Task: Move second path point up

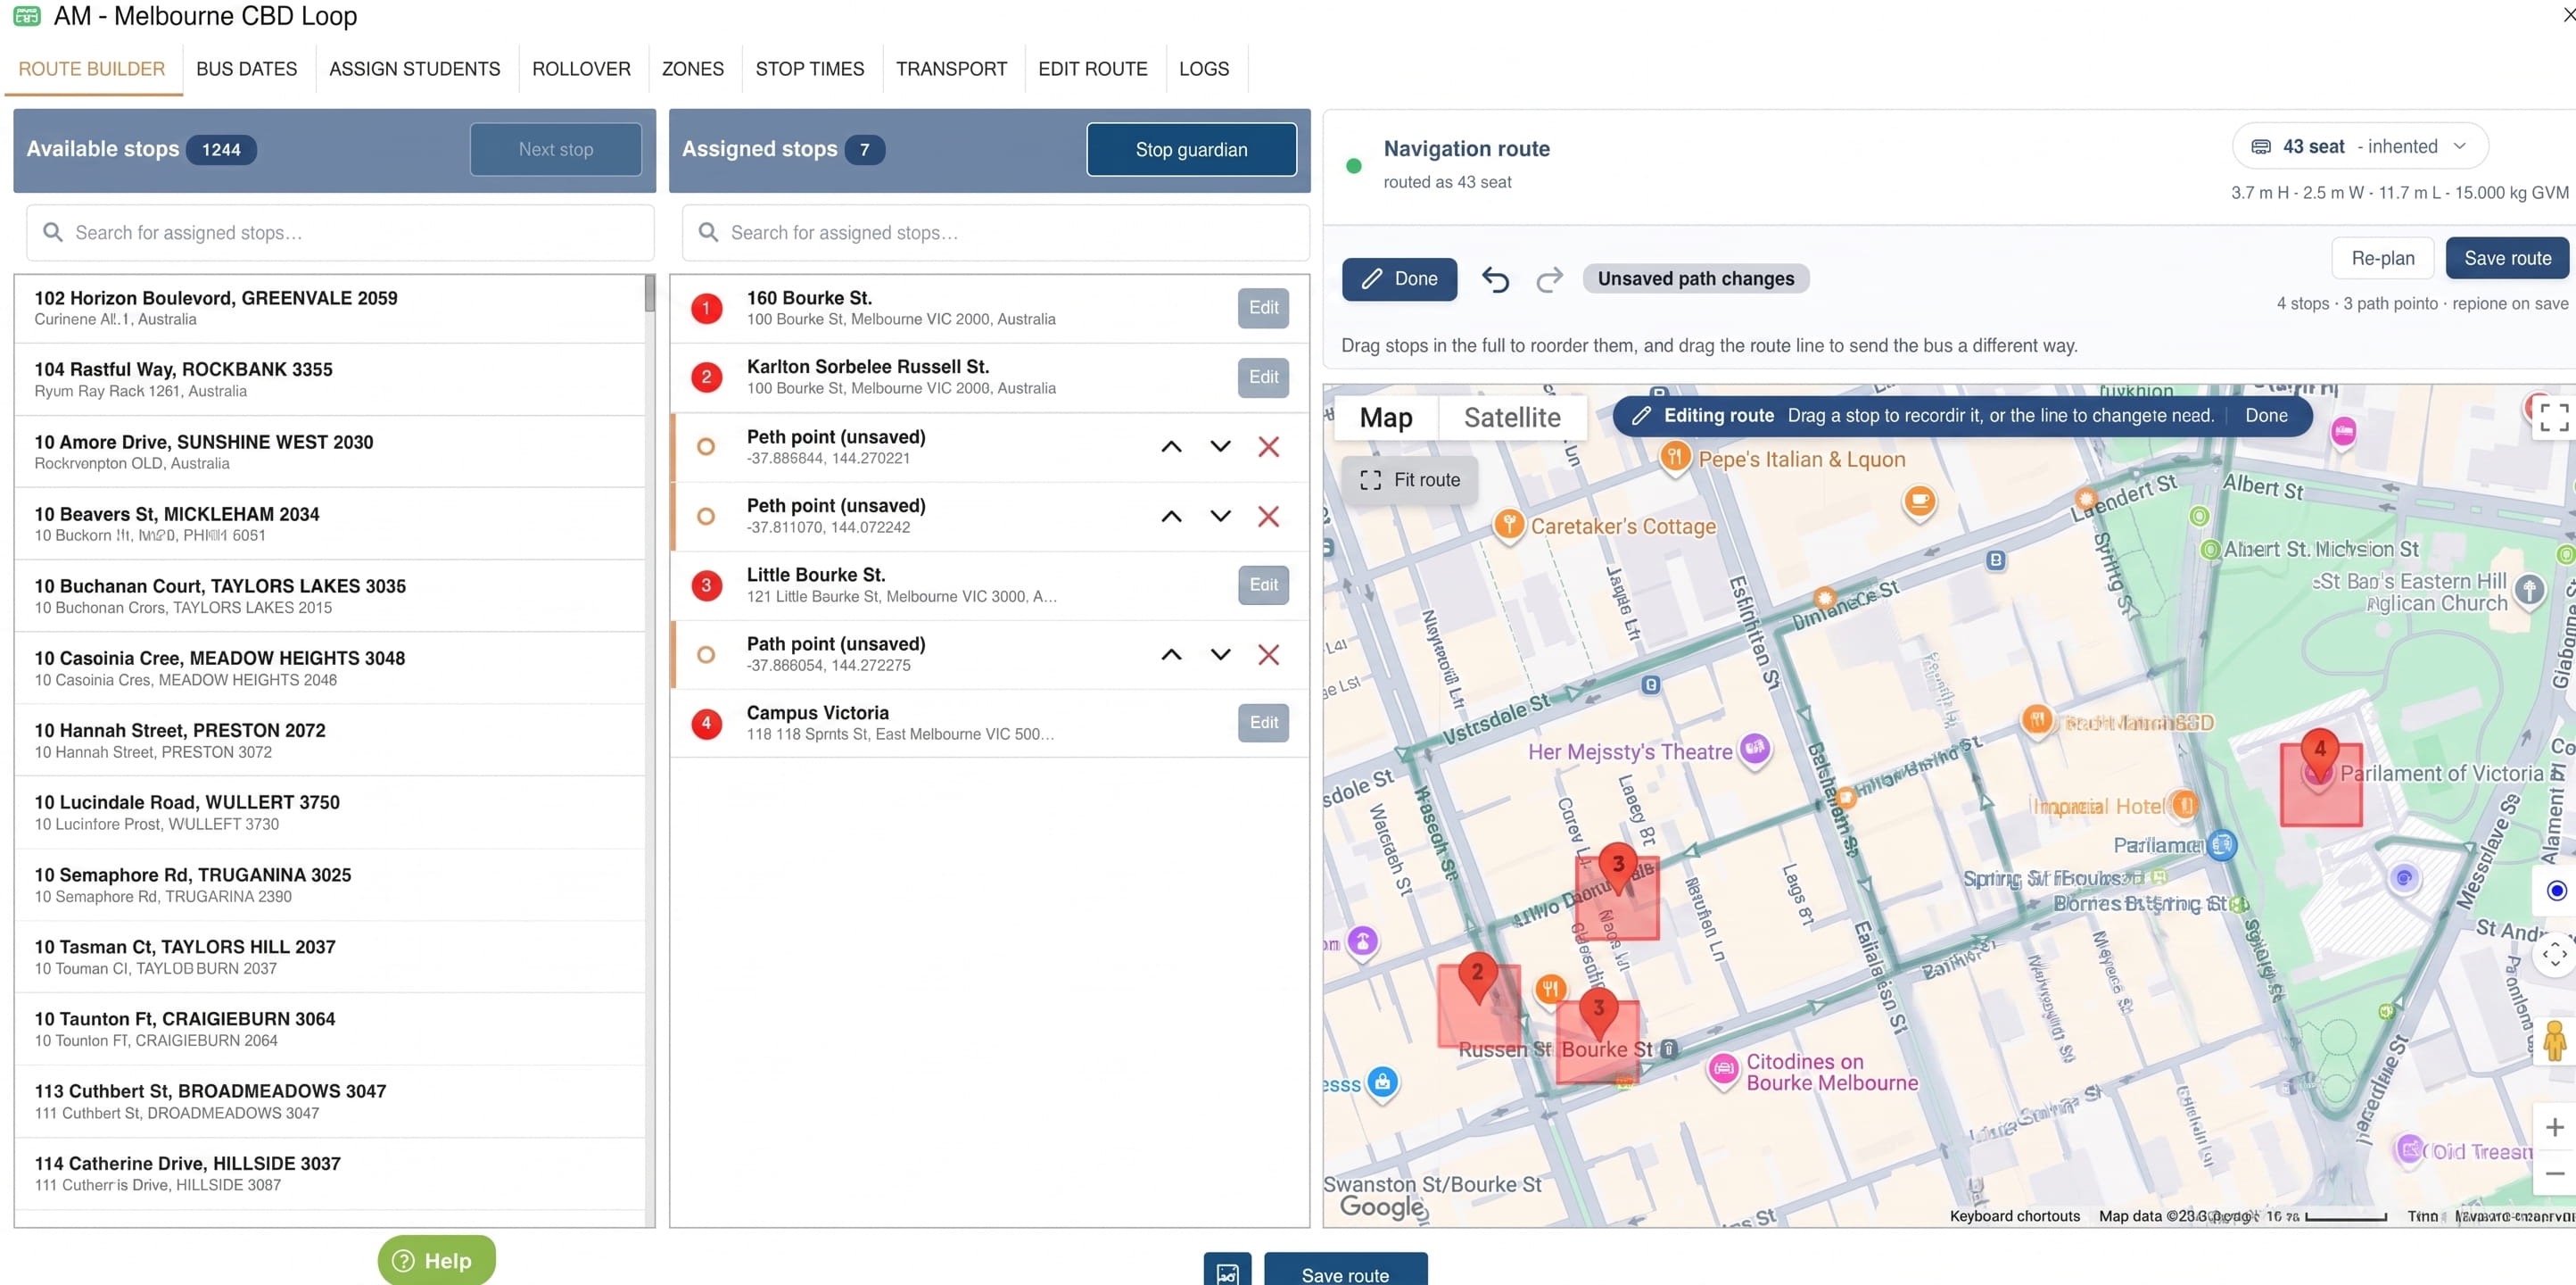Action: pyautogui.click(x=1171, y=517)
